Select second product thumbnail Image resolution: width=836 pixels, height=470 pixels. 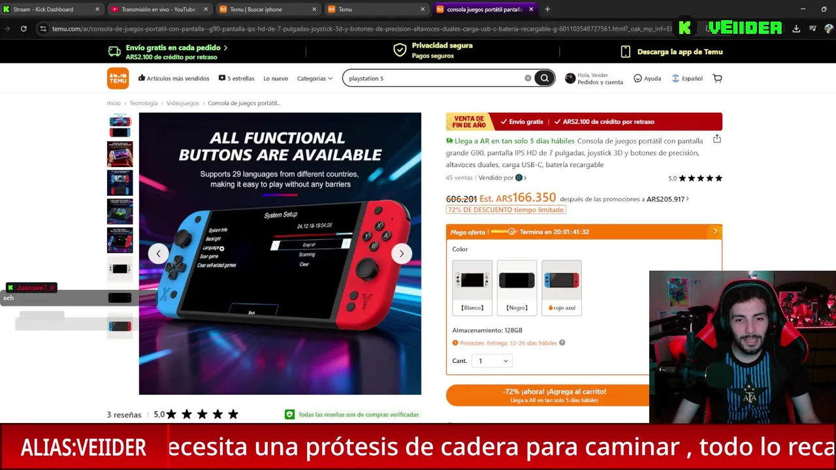(x=120, y=154)
